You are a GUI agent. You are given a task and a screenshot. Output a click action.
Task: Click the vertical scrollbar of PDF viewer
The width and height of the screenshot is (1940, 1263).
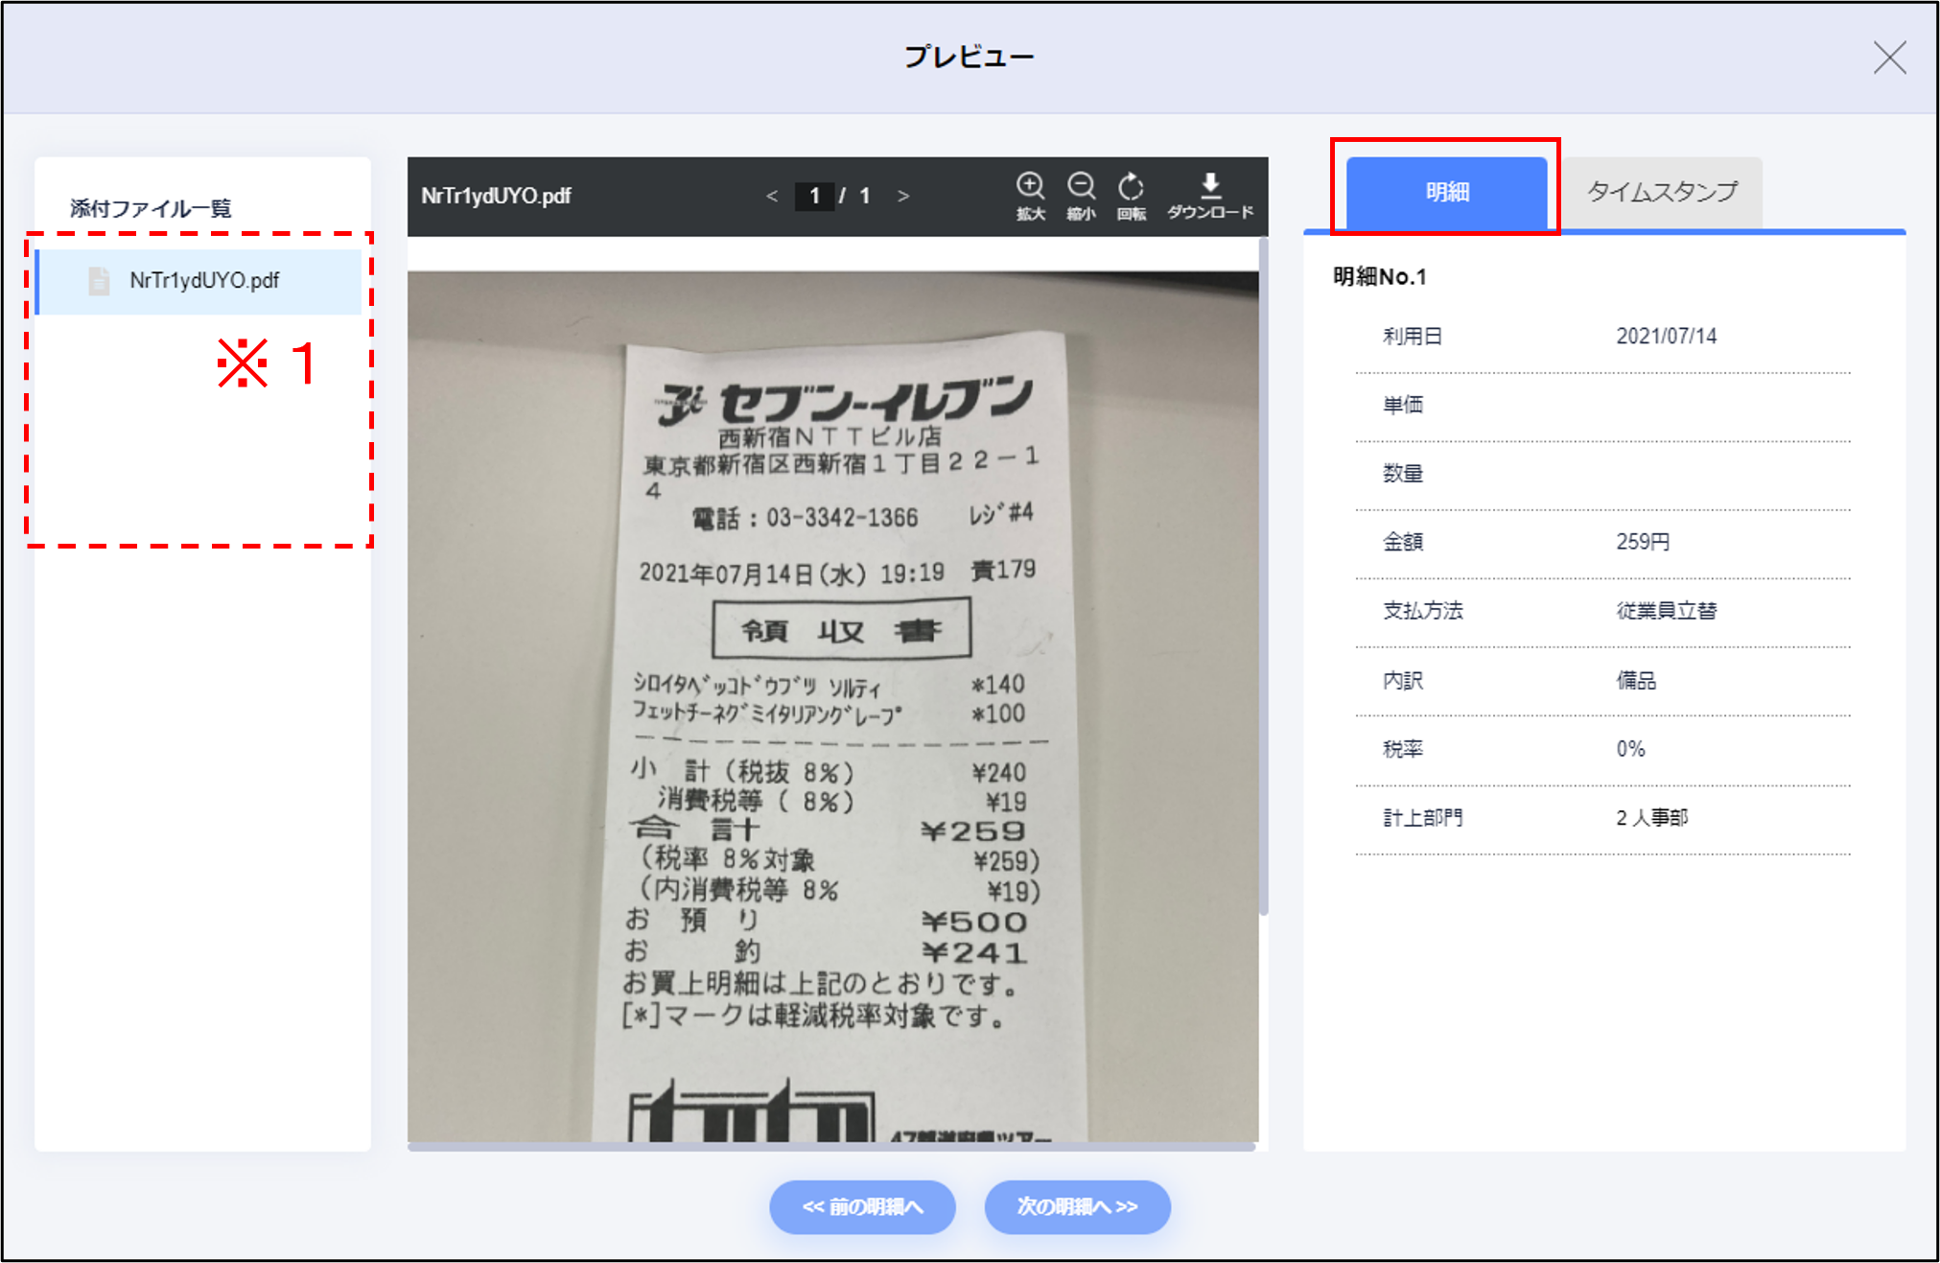[1263, 575]
